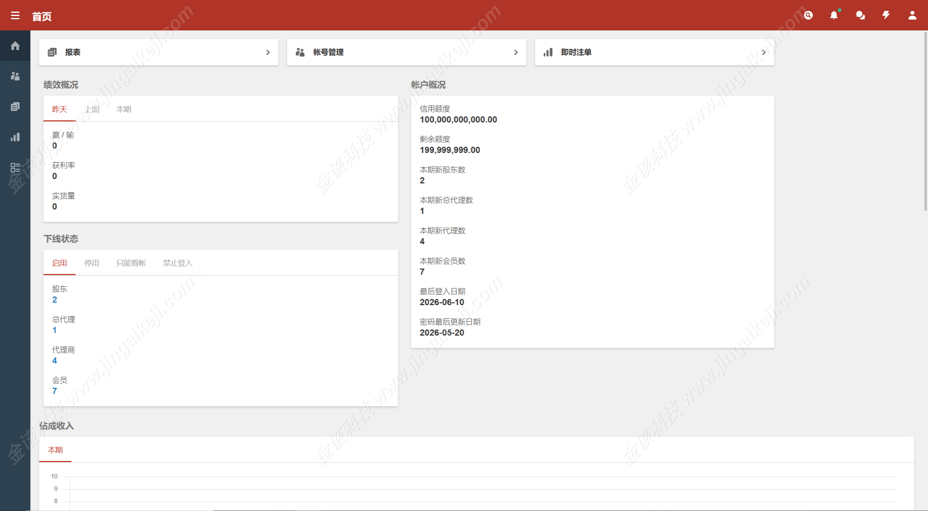
Task: Open live bets sidebar bar-chart icon
Action: tap(15, 137)
